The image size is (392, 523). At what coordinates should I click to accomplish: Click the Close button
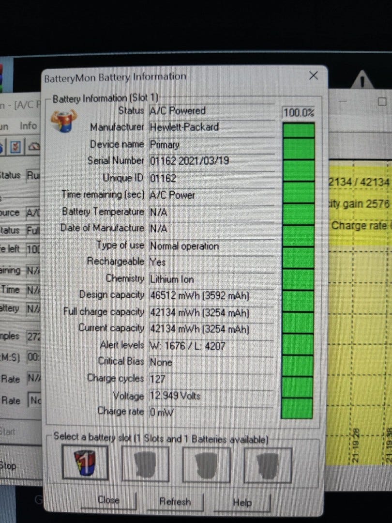(109, 500)
